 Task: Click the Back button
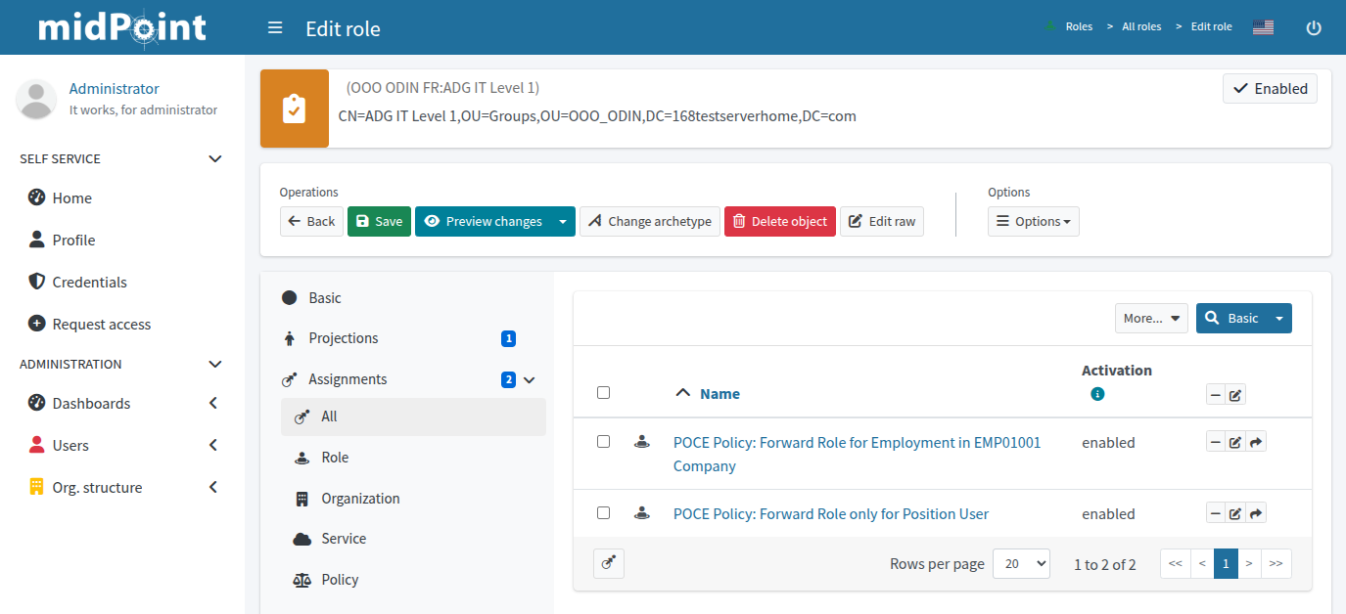311,221
